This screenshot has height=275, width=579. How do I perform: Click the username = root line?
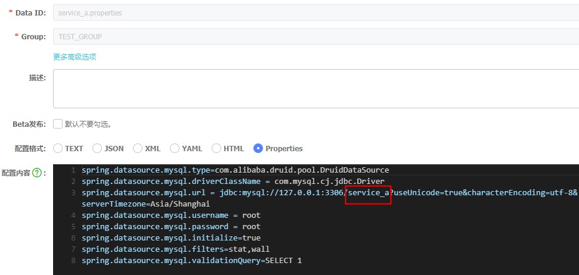click(171, 215)
